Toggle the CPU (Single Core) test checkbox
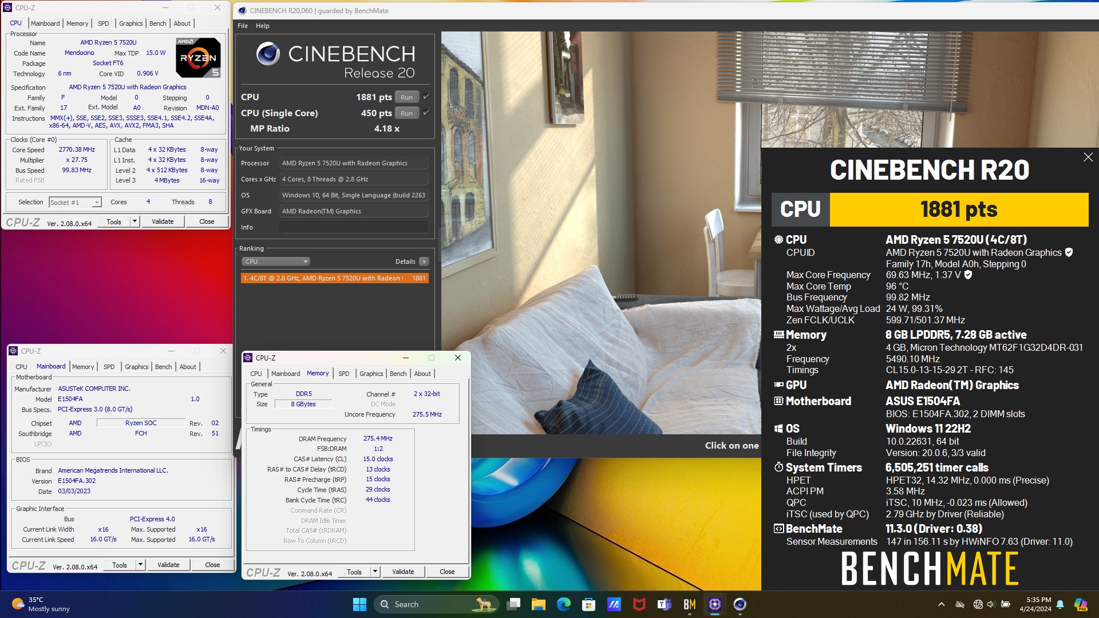The image size is (1099, 618). click(426, 113)
